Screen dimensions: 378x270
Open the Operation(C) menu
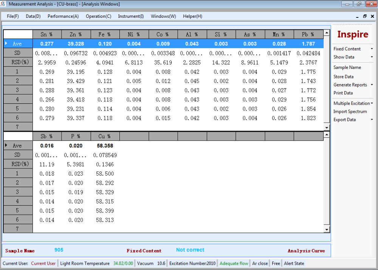pos(98,16)
